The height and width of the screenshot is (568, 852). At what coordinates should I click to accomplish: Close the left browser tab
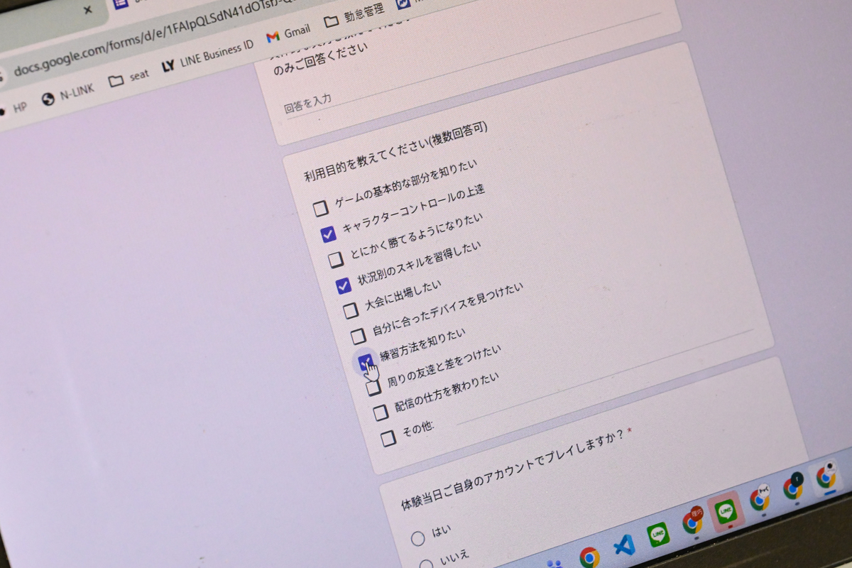[88, 10]
